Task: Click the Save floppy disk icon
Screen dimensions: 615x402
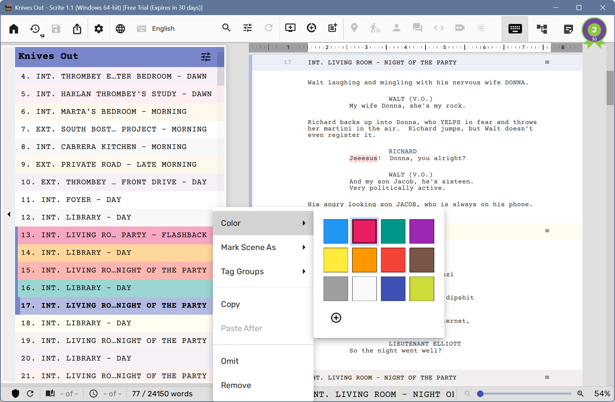Action: tap(56, 29)
